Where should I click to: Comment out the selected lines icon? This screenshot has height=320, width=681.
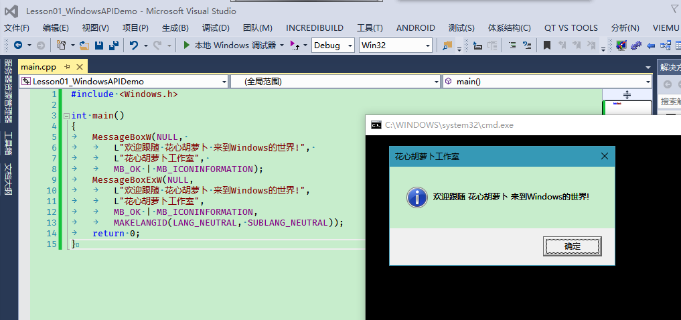[512, 45]
